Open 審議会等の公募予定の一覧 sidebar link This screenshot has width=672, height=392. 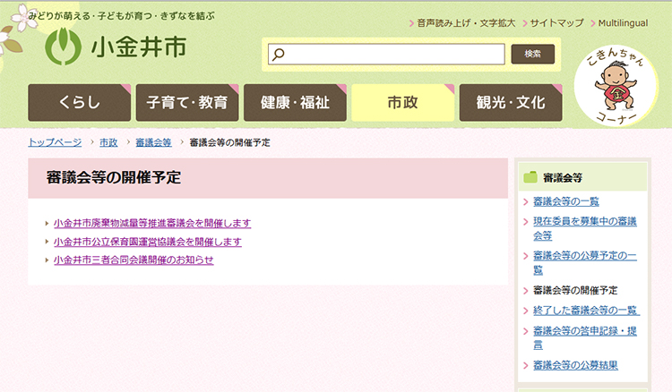click(584, 262)
